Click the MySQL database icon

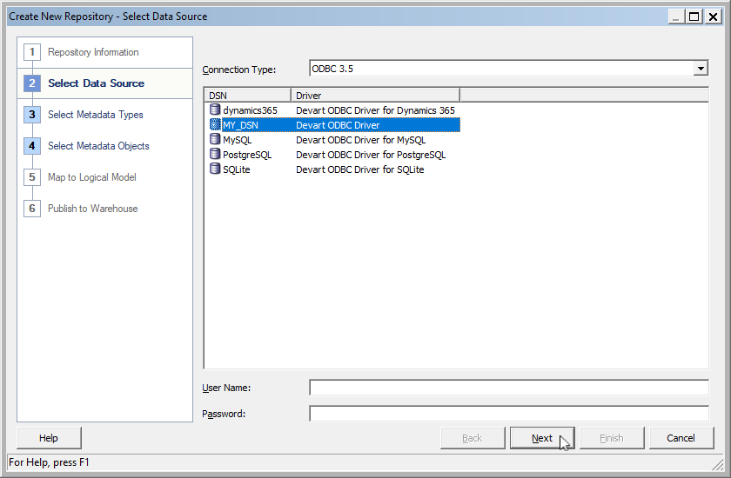[x=214, y=139]
